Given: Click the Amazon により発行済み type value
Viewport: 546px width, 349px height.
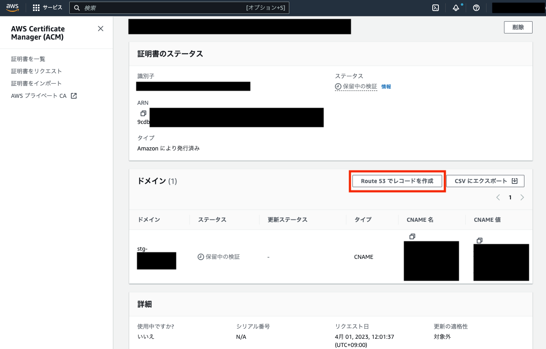Looking at the screenshot, I should point(169,148).
